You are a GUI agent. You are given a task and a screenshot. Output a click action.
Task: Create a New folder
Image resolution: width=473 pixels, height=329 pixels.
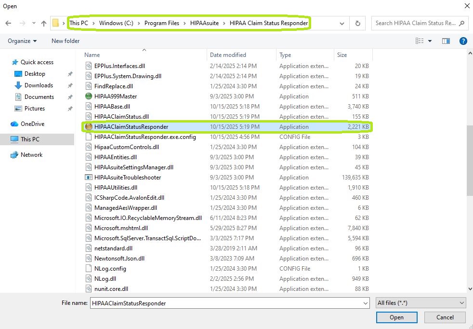(x=66, y=41)
